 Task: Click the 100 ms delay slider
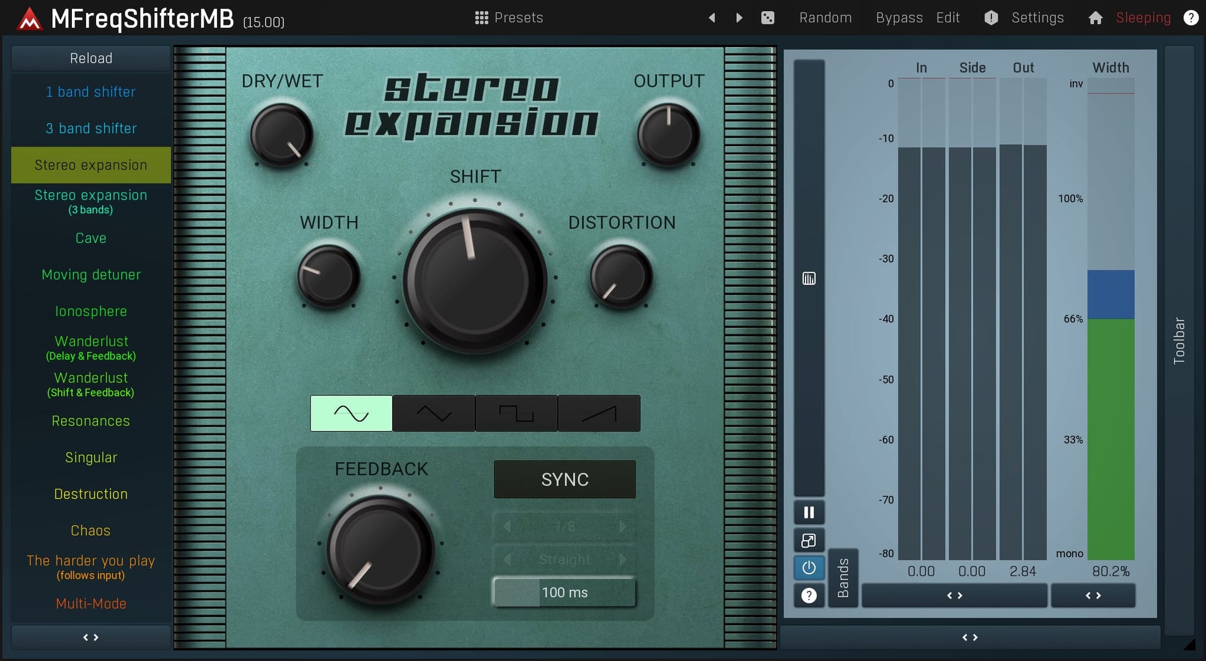point(565,592)
